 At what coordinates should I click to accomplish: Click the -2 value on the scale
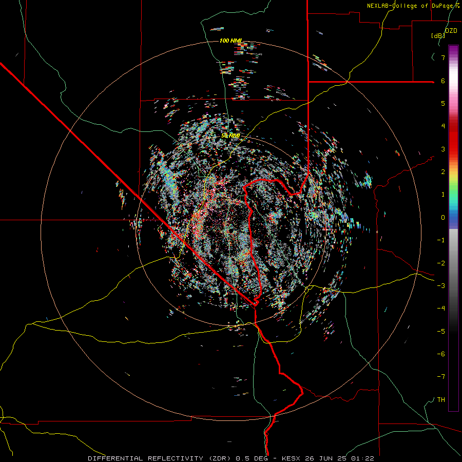point(441,263)
